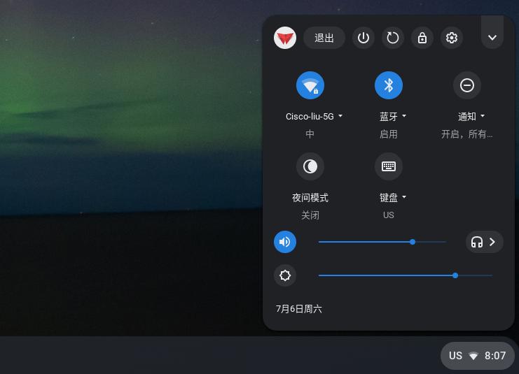Open the Cisco-liu-5G network dropdown
The image size is (519, 374).
point(314,116)
